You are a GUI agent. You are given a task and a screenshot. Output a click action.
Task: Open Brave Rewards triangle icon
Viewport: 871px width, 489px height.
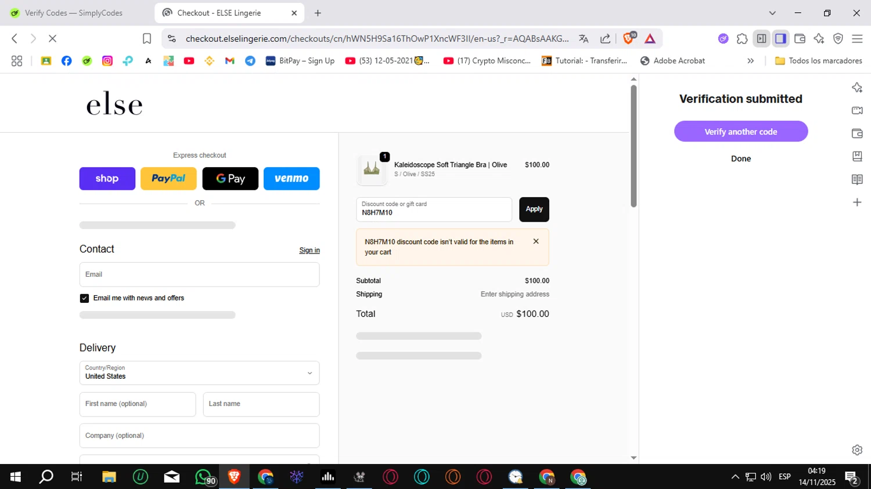650,39
